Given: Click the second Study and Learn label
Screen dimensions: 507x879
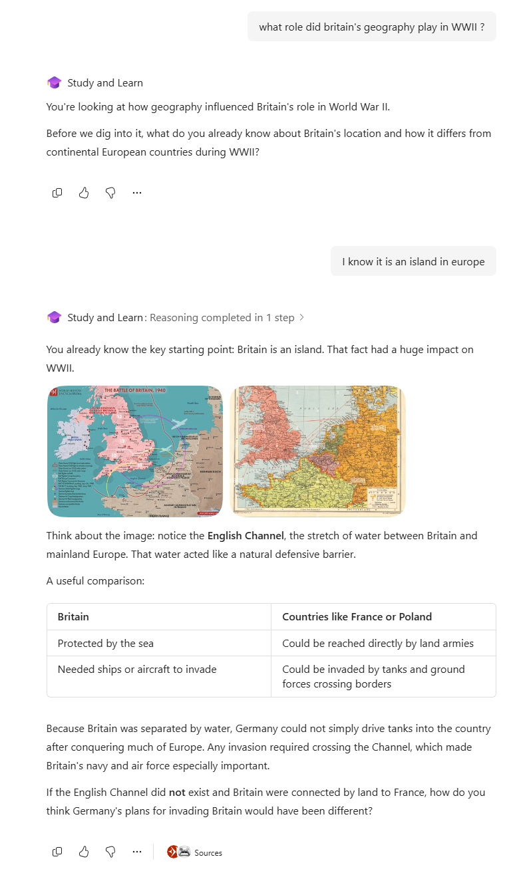Looking at the screenshot, I should (x=105, y=318).
